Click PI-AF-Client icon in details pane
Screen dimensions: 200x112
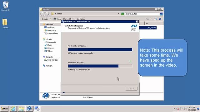tap(46, 96)
